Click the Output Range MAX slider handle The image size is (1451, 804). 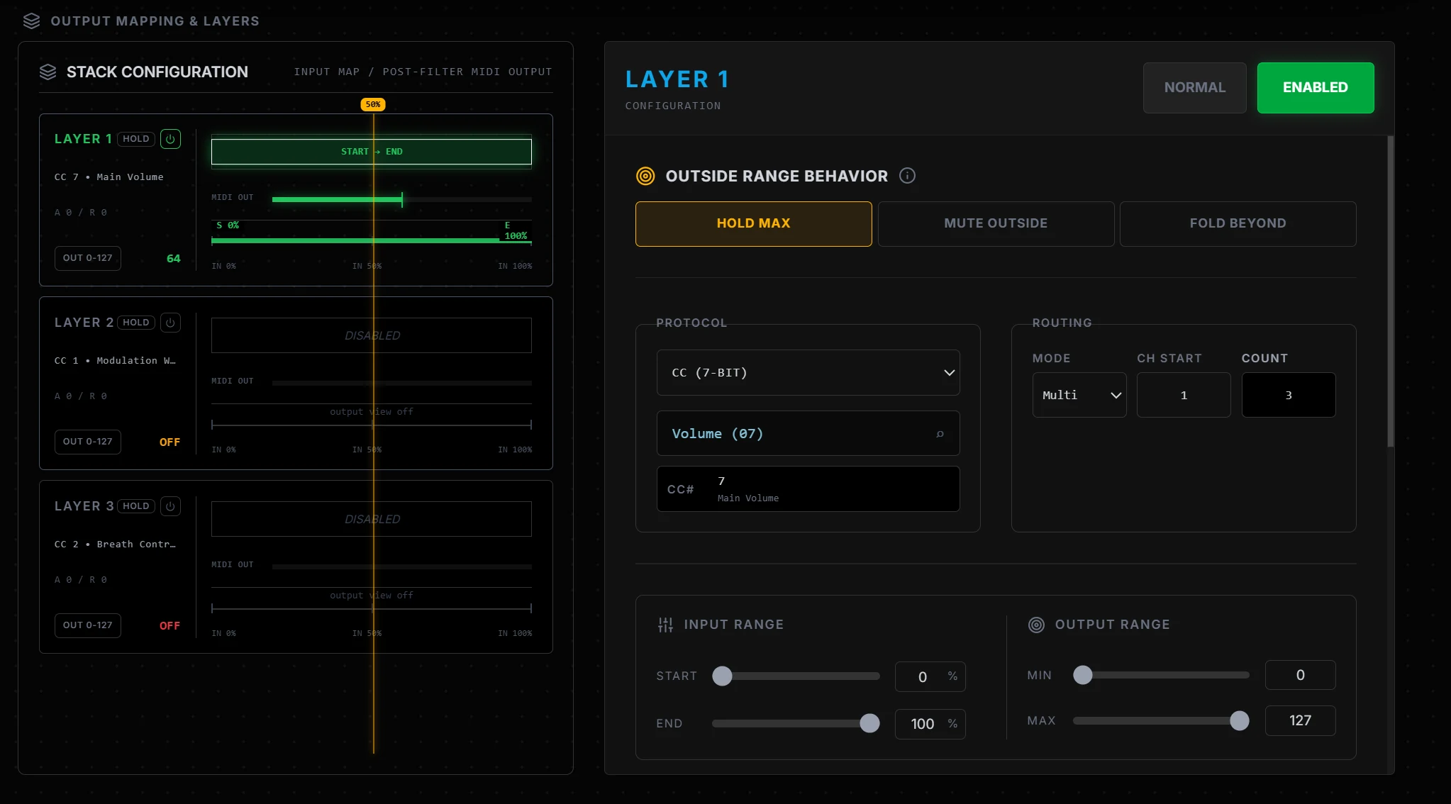[1240, 721]
